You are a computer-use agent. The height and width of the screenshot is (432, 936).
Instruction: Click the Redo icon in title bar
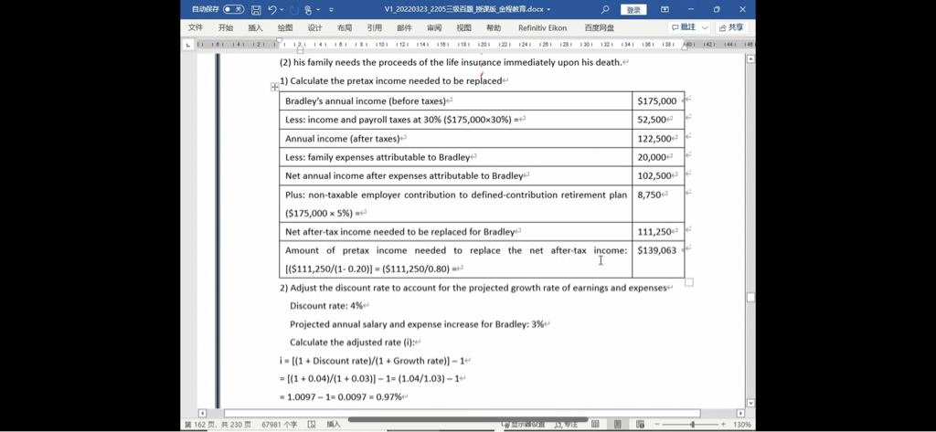(x=294, y=9)
